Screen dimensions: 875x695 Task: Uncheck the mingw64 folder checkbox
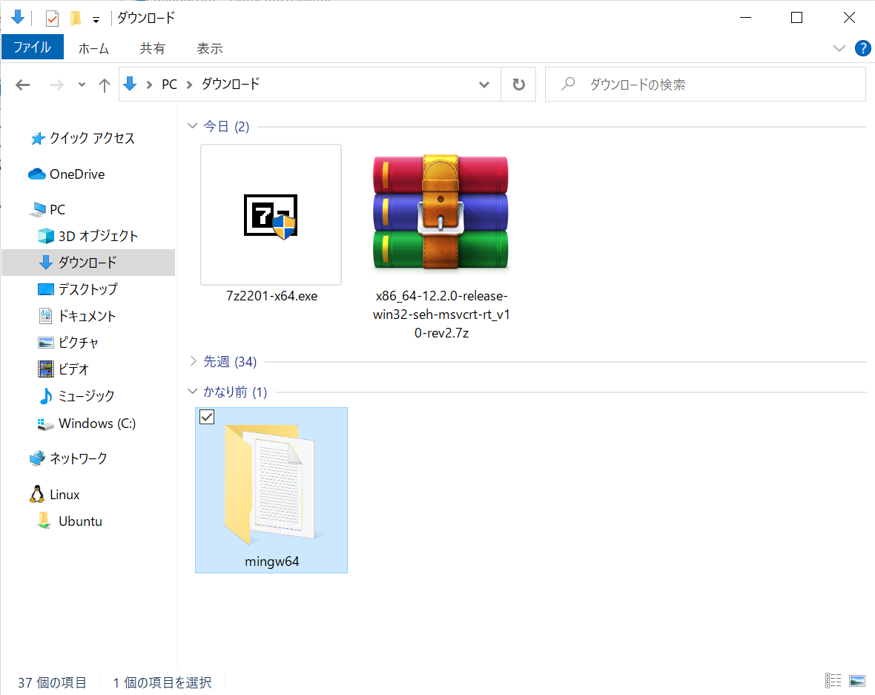[207, 417]
